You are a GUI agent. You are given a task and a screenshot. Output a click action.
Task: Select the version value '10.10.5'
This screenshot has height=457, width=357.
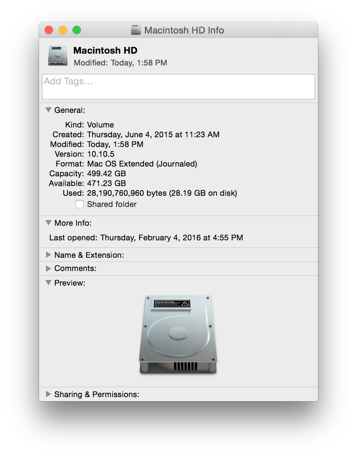(x=101, y=154)
